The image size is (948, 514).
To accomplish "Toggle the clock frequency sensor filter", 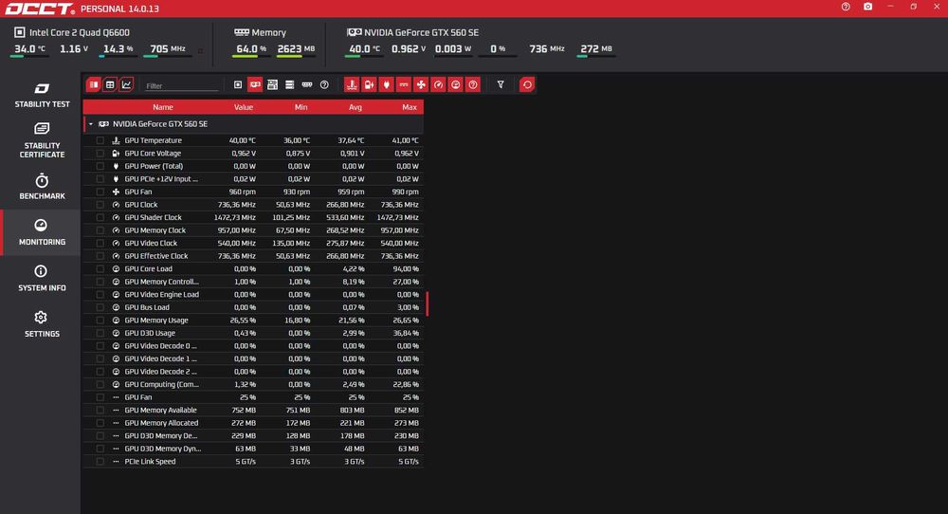I will click(438, 84).
